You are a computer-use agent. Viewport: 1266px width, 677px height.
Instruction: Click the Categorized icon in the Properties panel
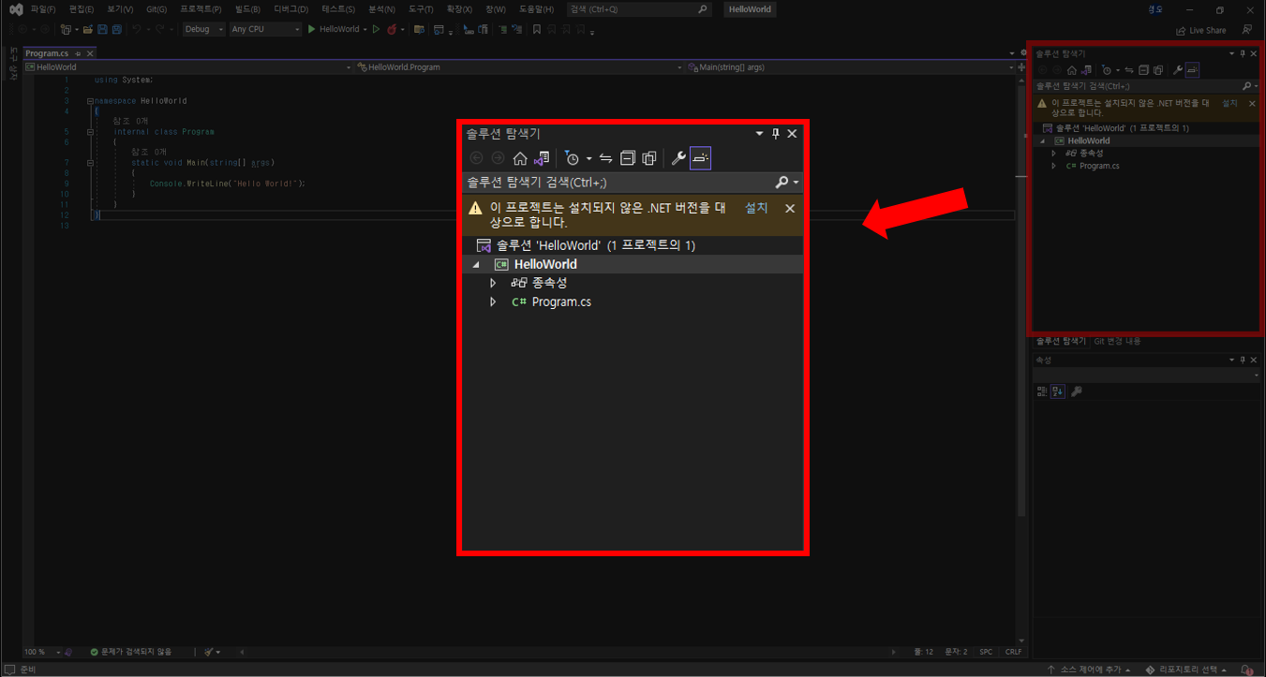click(x=1042, y=391)
